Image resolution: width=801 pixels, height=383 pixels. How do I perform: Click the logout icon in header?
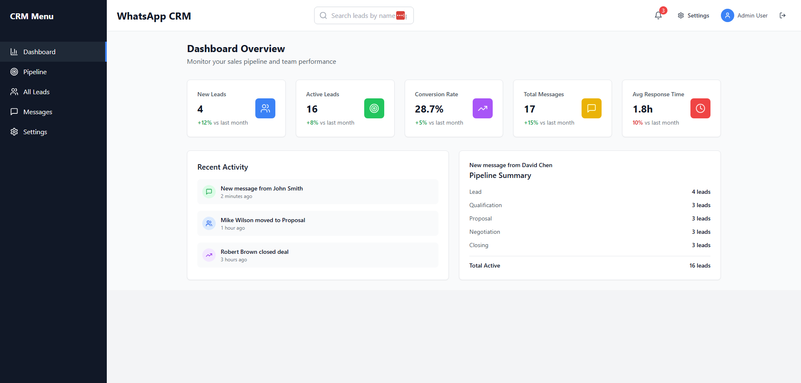pyautogui.click(x=782, y=15)
